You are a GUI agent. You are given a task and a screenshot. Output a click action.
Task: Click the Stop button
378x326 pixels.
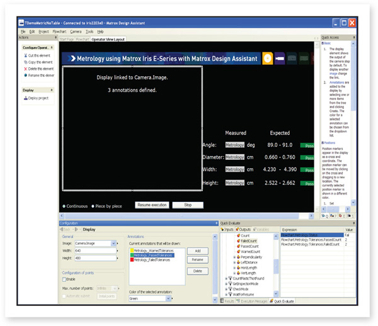coord(188,205)
